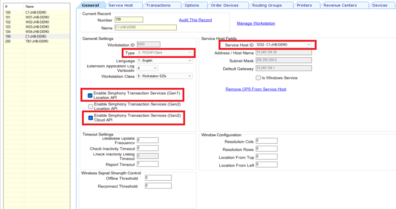Expand Extension Application Log Verbosity dropdown

(155, 68)
